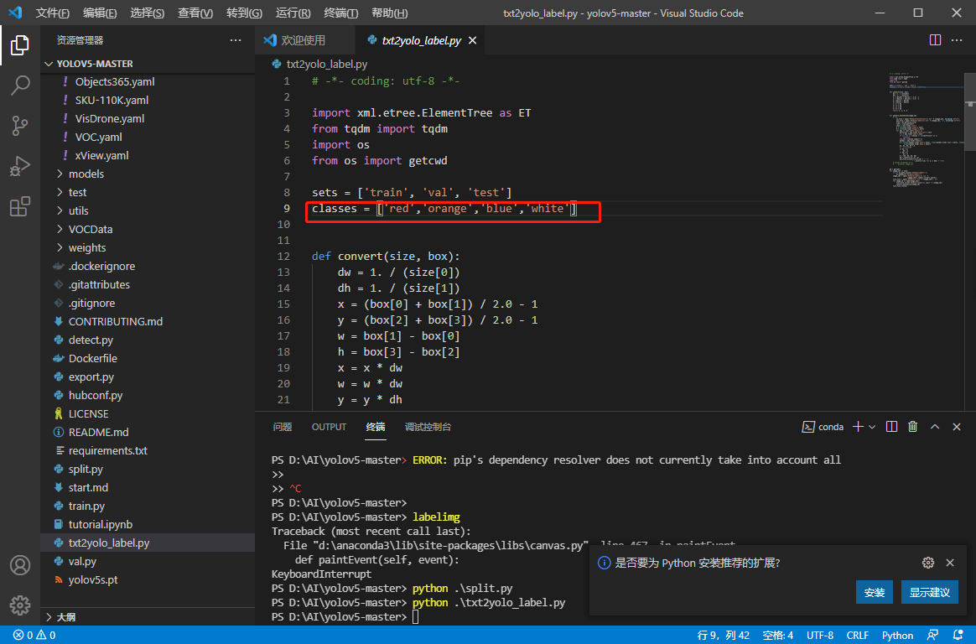
Task: Split the editor to the right
Action: click(936, 40)
